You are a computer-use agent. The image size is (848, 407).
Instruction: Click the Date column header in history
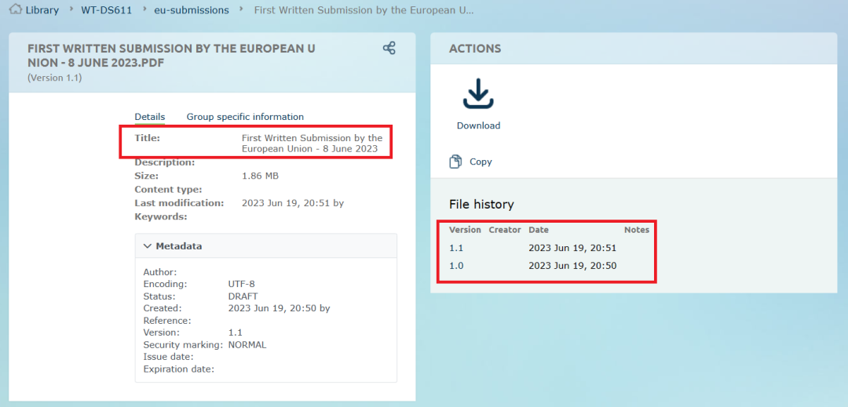pos(539,230)
